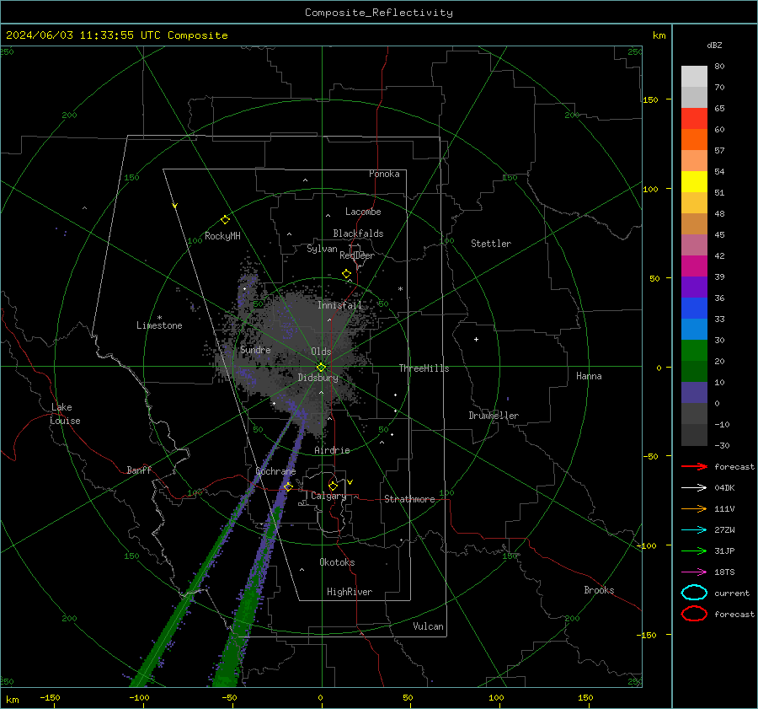Click the red forecast arrow legend icon
Screen dimensions: 758x709
pos(694,466)
